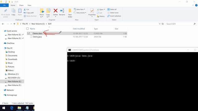The width and height of the screenshot is (198, 111).
Task: Invert selection of files
Action: (114, 16)
